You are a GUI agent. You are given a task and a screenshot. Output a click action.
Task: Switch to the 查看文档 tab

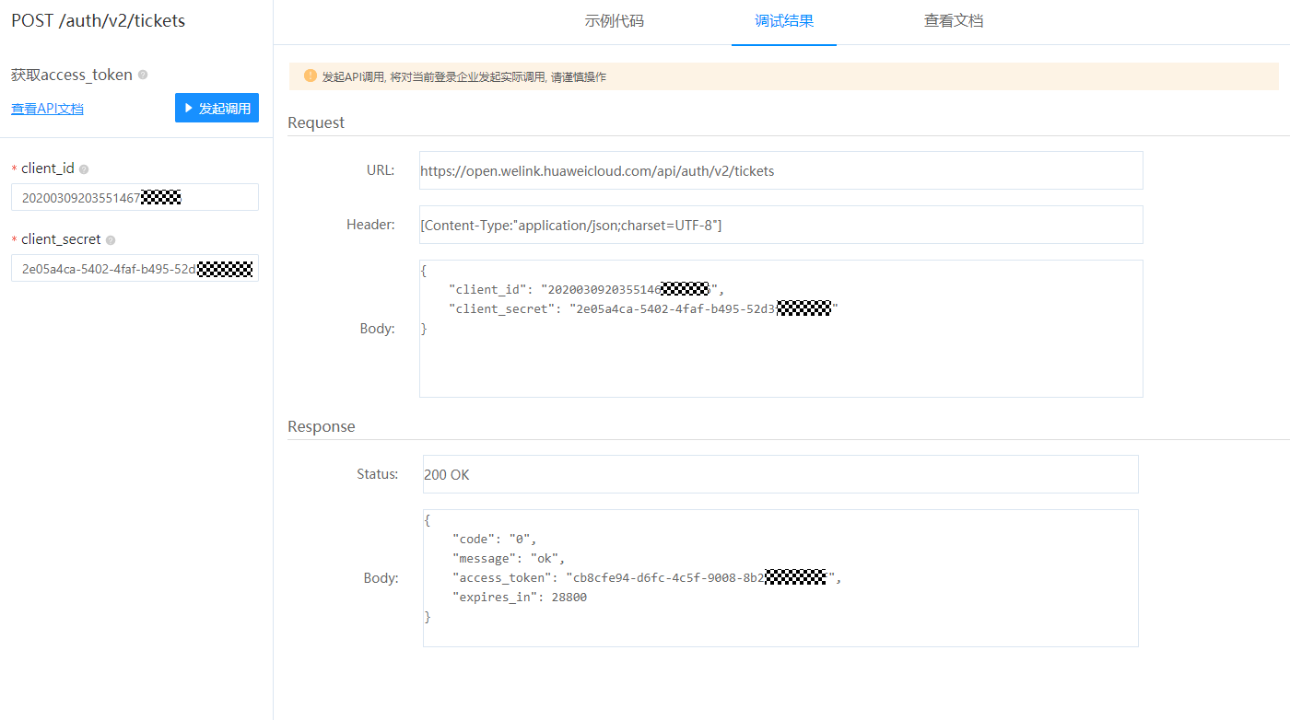[x=954, y=20]
